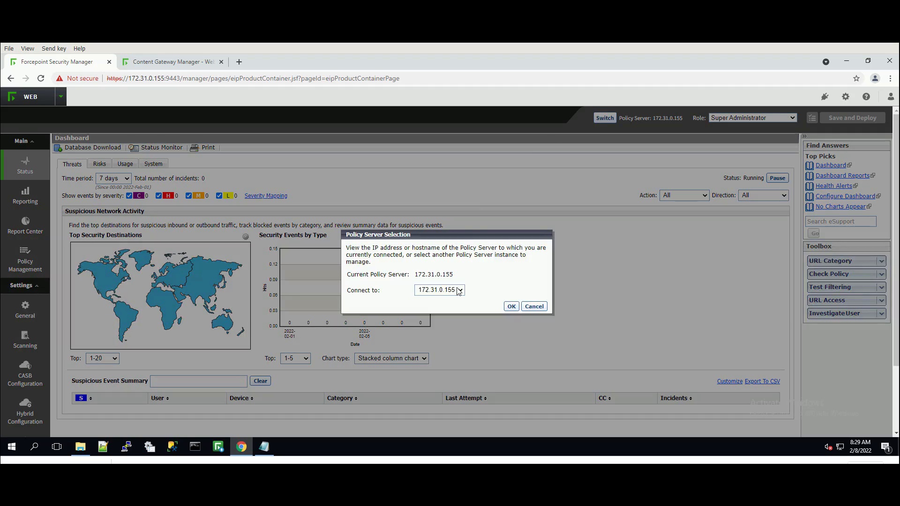This screenshot has width=900, height=506.
Task: Open Scanning settings in the sidebar
Action: pyautogui.click(x=25, y=340)
